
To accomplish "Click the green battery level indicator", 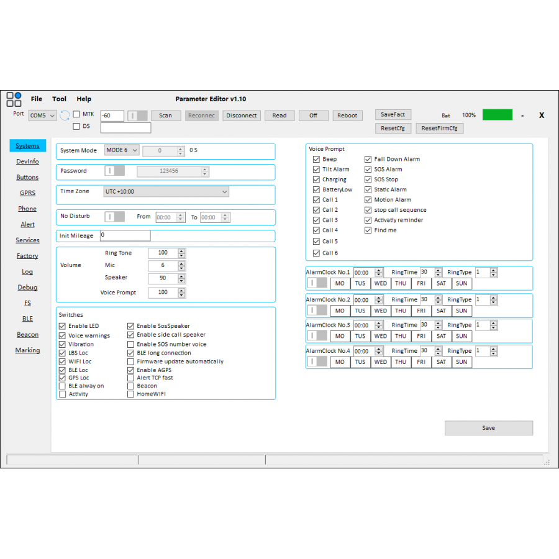I will [497, 115].
